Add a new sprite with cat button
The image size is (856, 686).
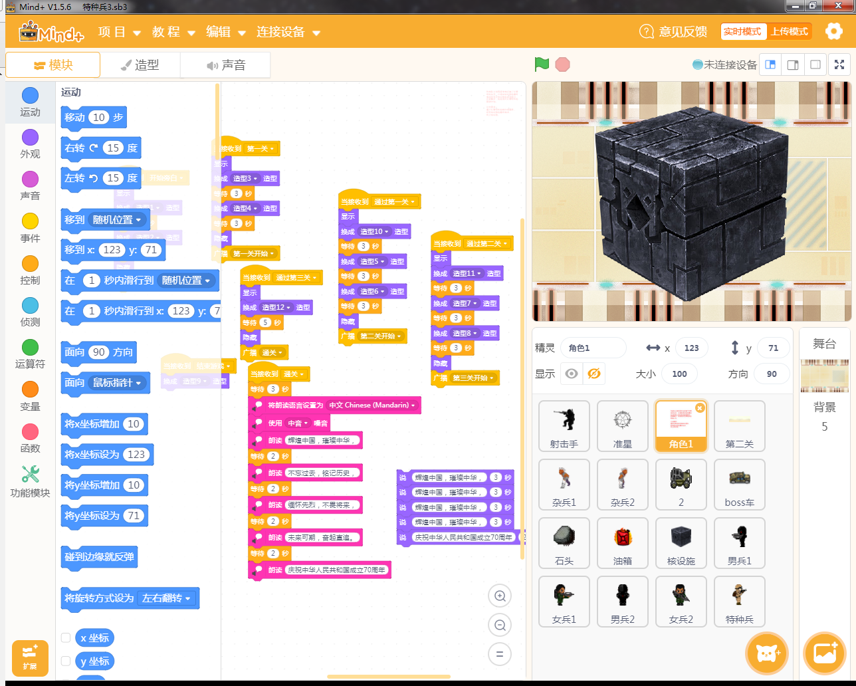(766, 653)
